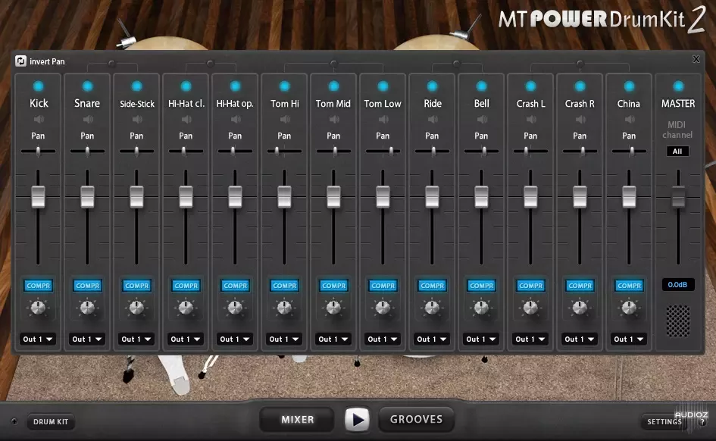Screen dimensions: 716x441
Task: Toggle the Bell channel blue LED
Action: click(482, 86)
